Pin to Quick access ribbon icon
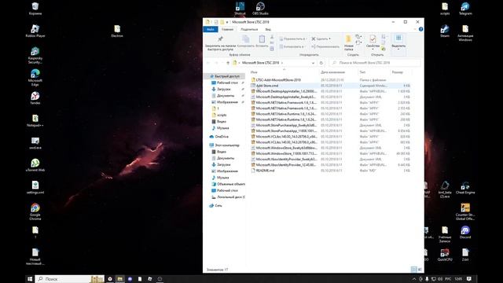This screenshot has height=283, width=503. tap(220, 39)
